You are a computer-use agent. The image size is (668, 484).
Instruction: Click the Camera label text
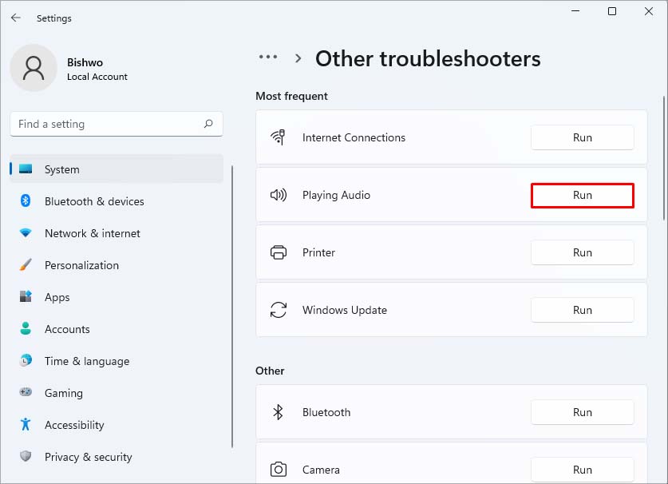pyautogui.click(x=321, y=470)
